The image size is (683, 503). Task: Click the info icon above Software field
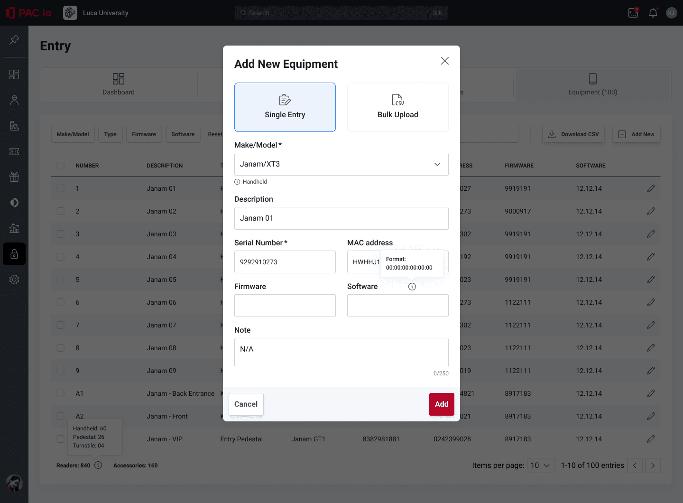pyautogui.click(x=412, y=287)
